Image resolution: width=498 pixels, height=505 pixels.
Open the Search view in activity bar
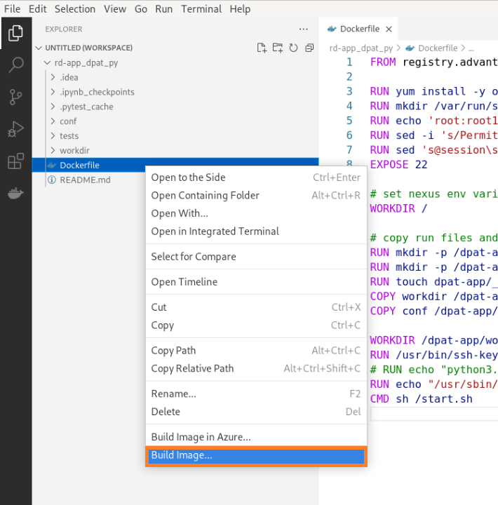[x=15, y=65]
